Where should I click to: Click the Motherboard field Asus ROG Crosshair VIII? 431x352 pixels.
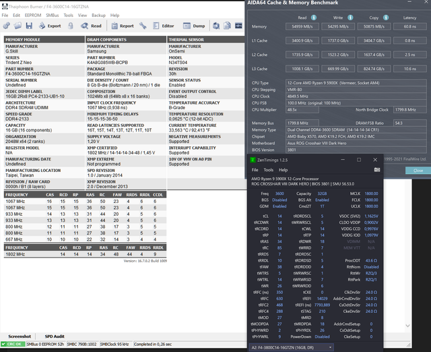point(356,143)
